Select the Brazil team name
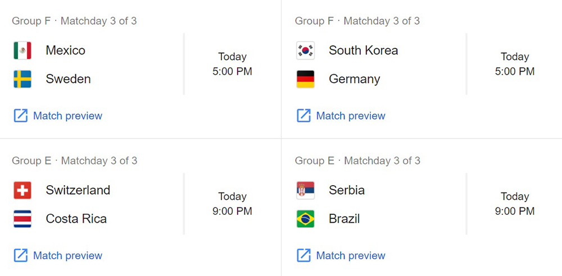The height and width of the screenshot is (276, 562). click(x=345, y=219)
